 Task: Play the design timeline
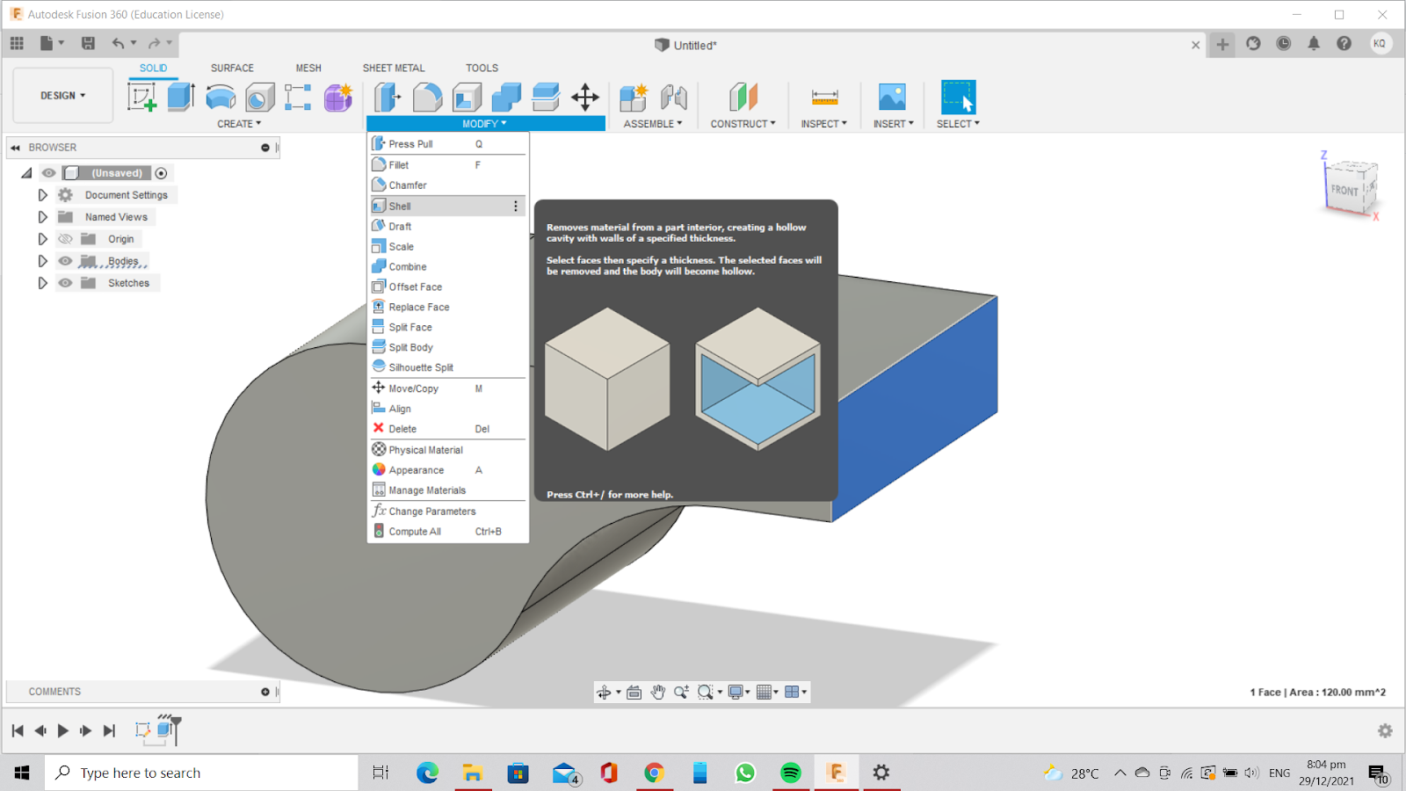pyautogui.click(x=63, y=730)
